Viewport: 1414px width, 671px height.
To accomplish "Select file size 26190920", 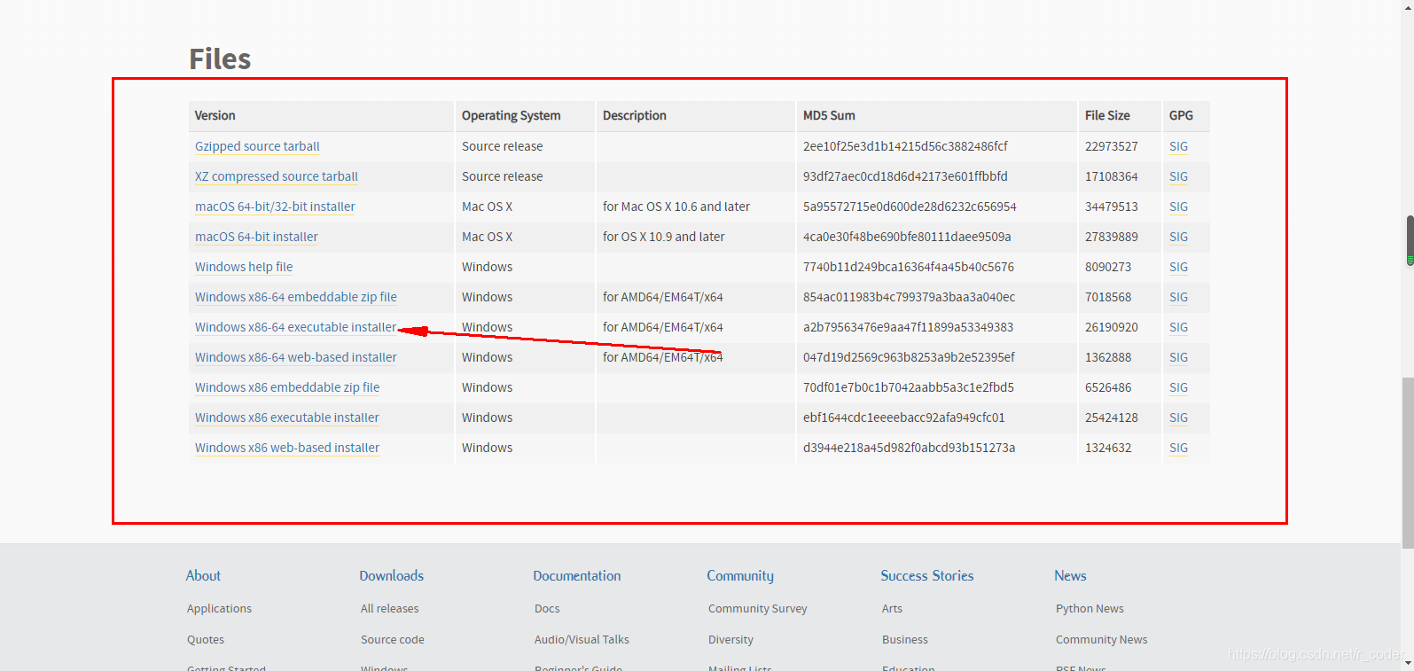I will (x=1111, y=327).
